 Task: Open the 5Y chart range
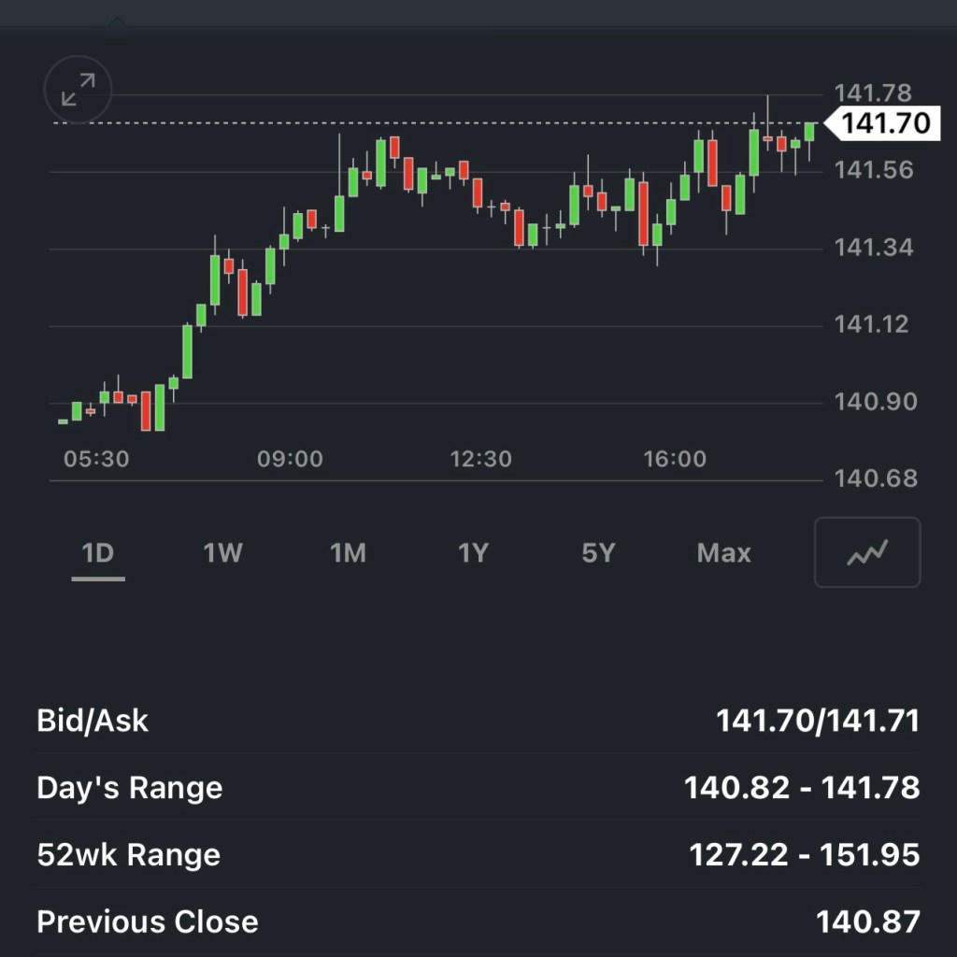(598, 553)
